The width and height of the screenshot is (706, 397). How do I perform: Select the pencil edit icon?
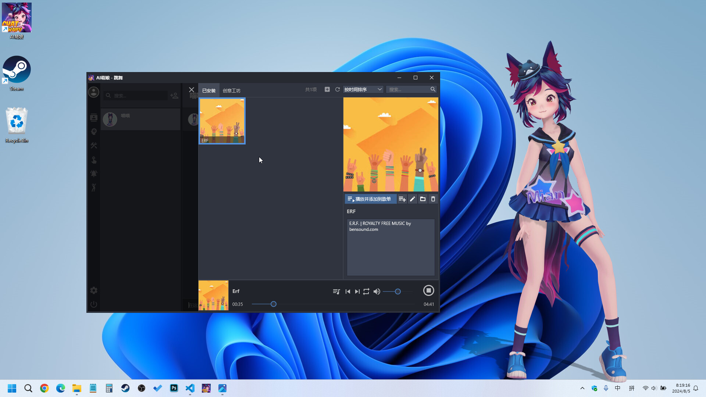tap(412, 199)
